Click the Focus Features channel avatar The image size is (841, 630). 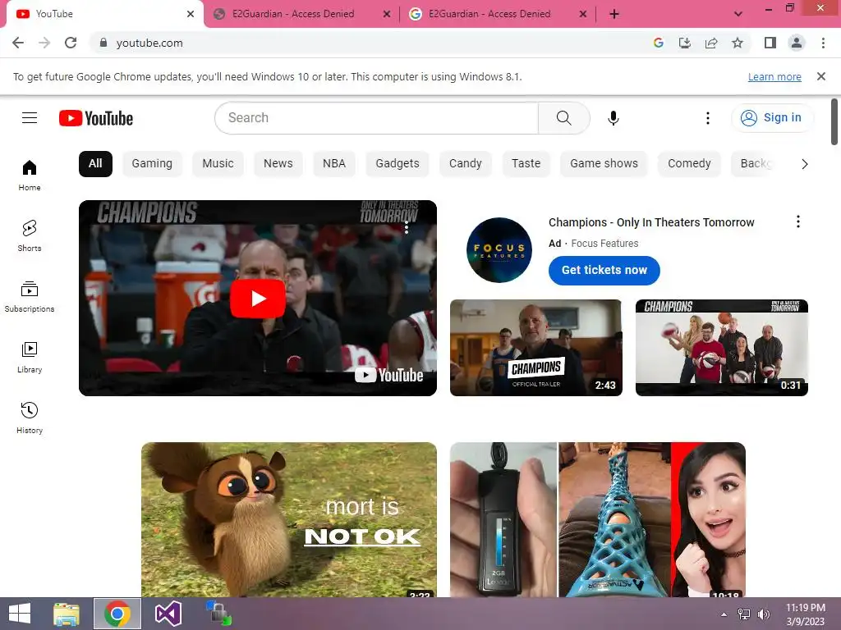[499, 250]
